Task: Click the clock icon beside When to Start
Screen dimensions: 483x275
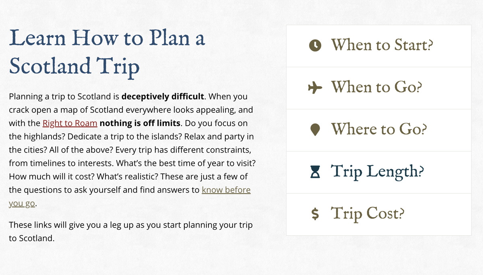Action: tap(315, 45)
